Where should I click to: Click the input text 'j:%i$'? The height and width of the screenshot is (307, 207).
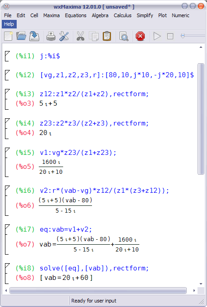(x=50, y=56)
